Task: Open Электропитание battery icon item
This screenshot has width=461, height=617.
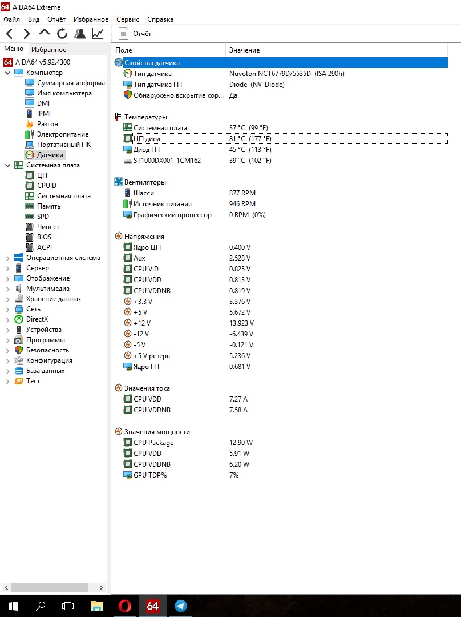Action: (x=30, y=134)
